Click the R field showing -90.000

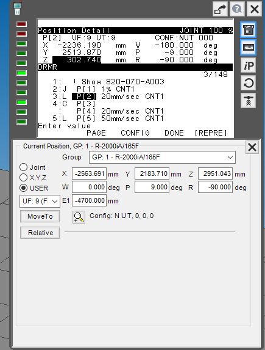215,187
